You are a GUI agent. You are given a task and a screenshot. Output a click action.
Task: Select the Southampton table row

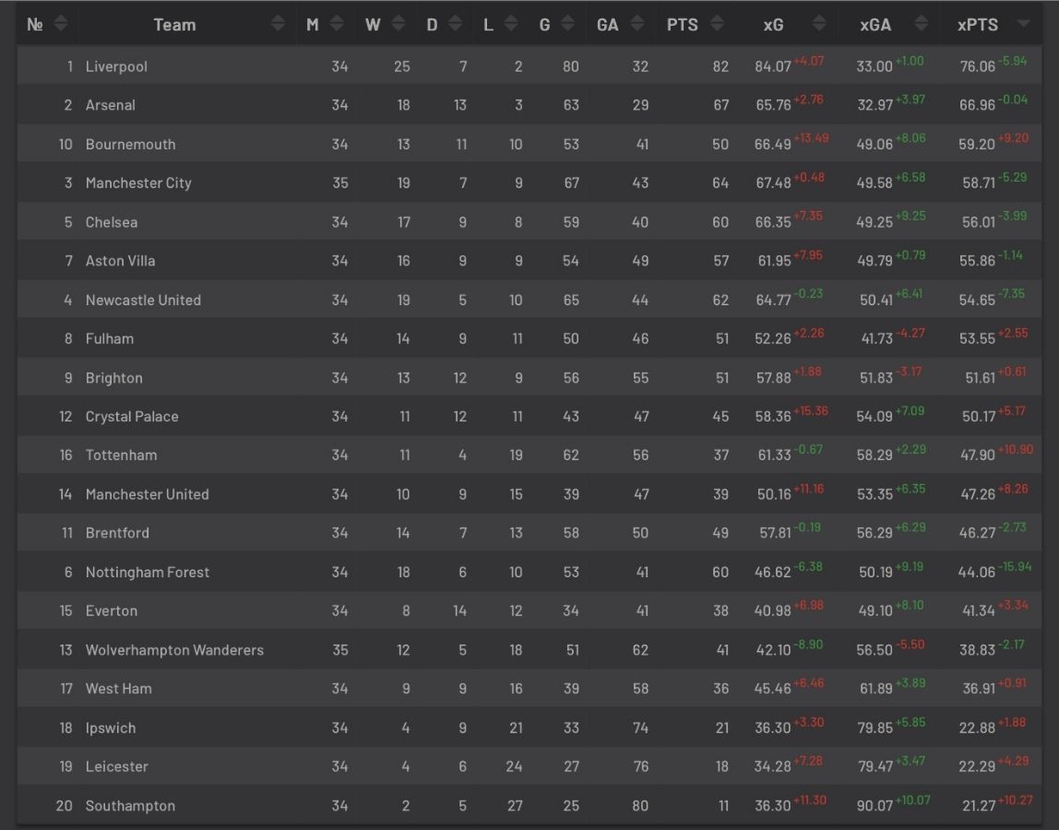point(529,805)
